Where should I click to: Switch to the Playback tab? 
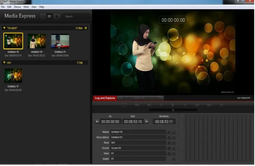pos(129,98)
